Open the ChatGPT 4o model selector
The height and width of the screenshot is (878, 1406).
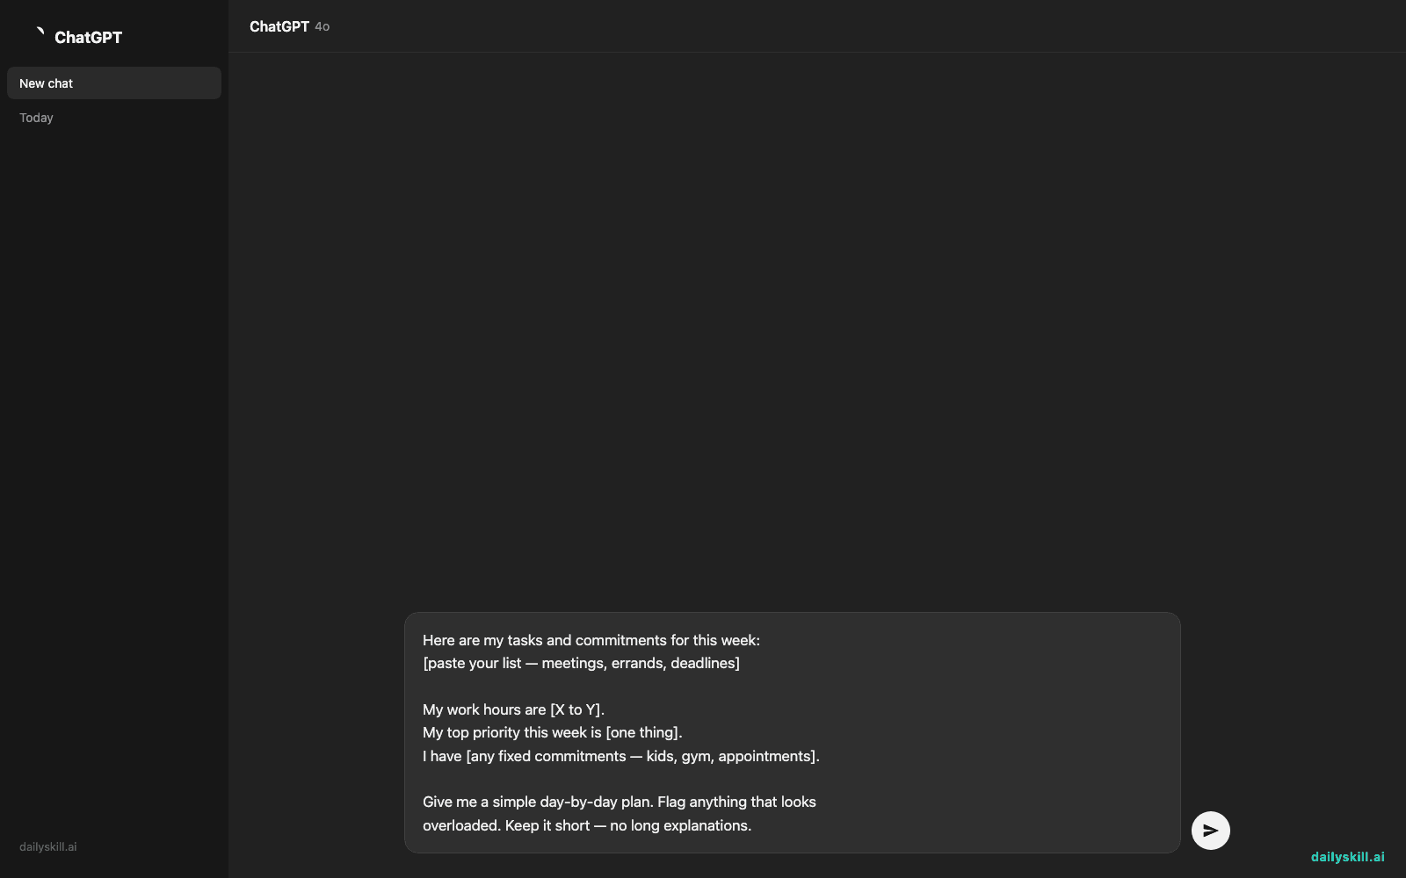pyautogui.click(x=289, y=26)
